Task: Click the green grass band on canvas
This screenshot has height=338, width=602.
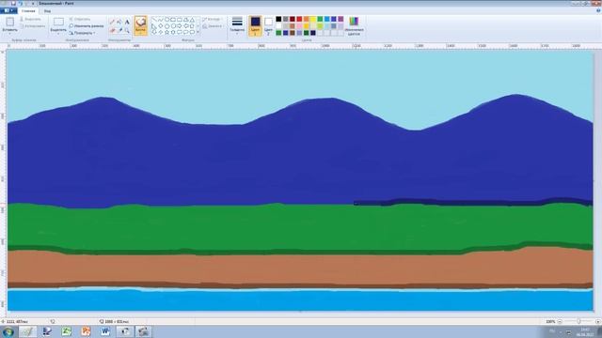Action: pyautogui.click(x=299, y=228)
